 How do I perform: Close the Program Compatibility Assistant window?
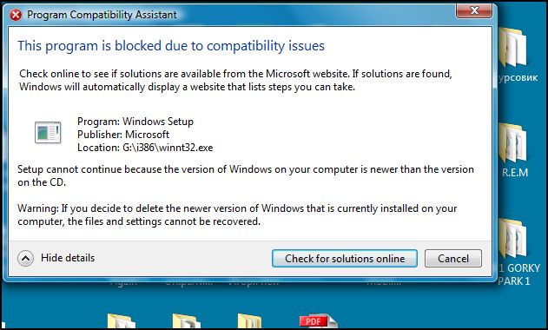pyautogui.click(x=474, y=10)
